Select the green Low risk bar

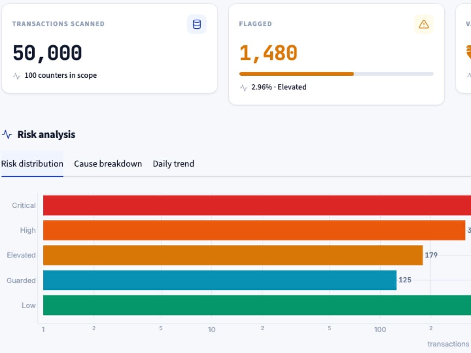(257, 305)
